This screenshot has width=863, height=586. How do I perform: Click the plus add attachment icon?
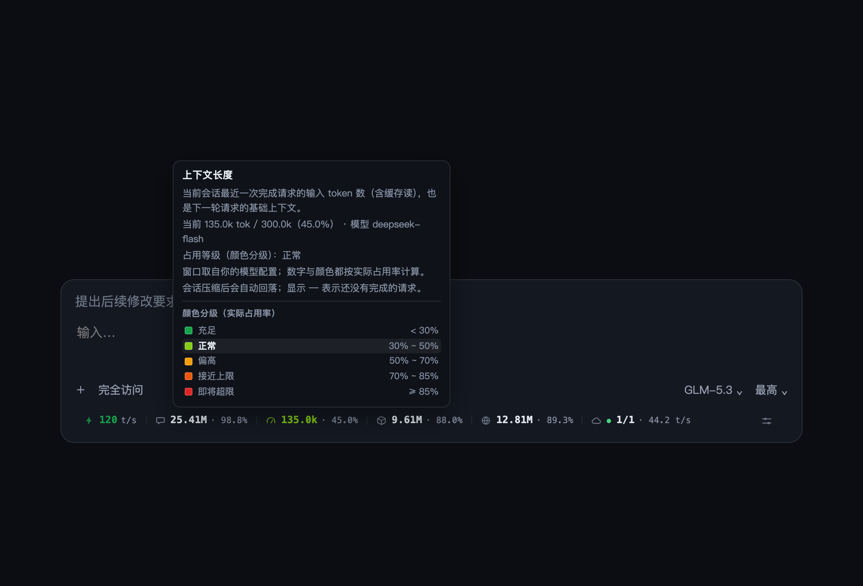click(81, 390)
